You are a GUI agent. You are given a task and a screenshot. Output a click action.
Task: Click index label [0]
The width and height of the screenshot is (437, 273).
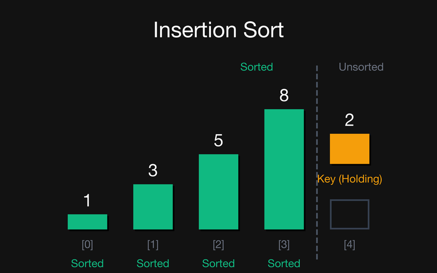[x=87, y=245]
